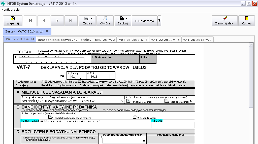Close the INFOR application window
The image size is (258, 144).
point(255,4)
